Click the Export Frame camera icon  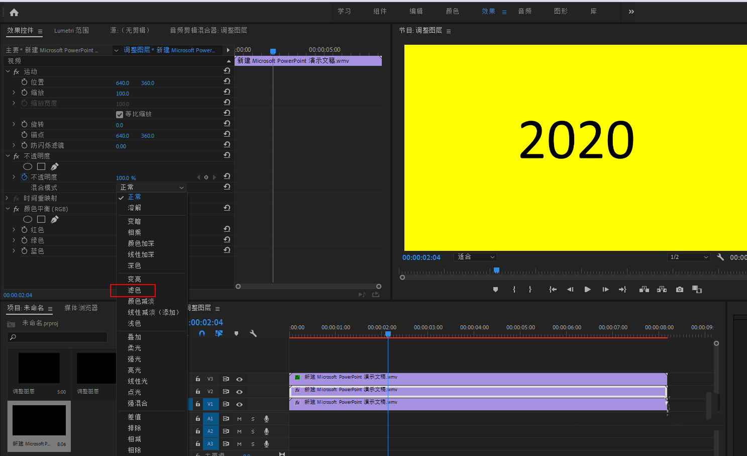[x=679, y=290]
